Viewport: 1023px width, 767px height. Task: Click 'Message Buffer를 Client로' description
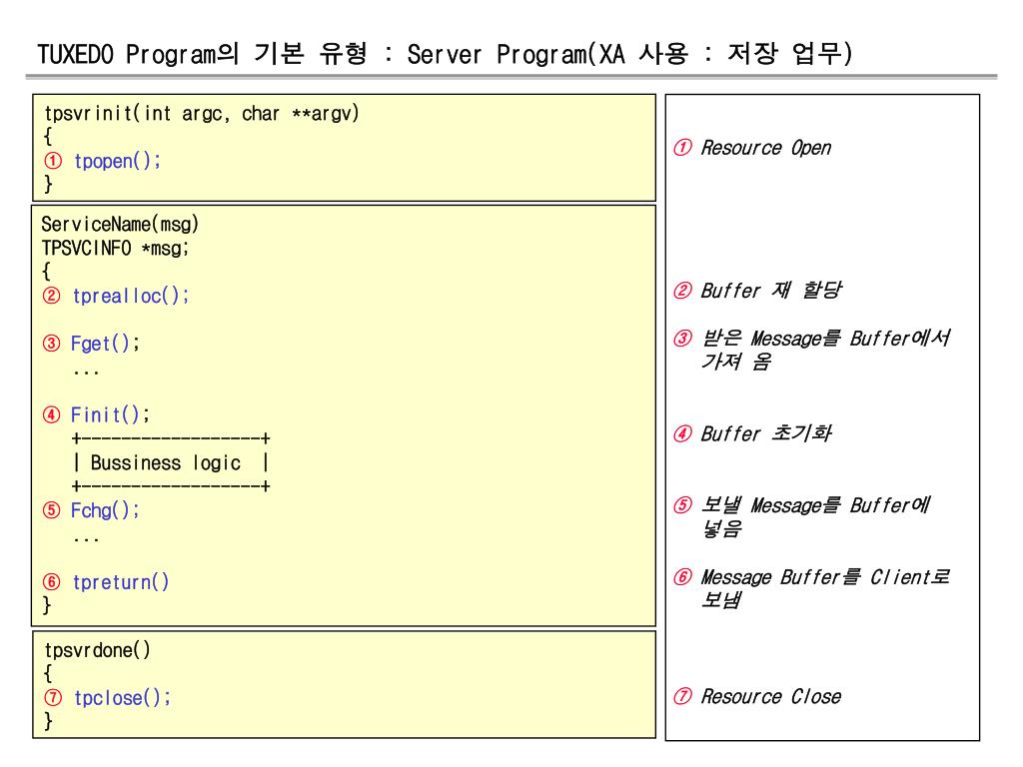coord(825,577)
